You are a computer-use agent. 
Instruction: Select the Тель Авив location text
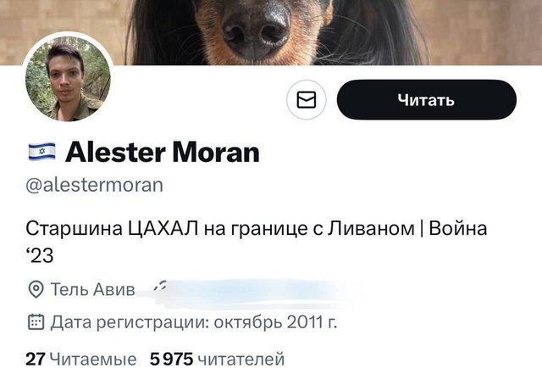click(x=92, y=289)
